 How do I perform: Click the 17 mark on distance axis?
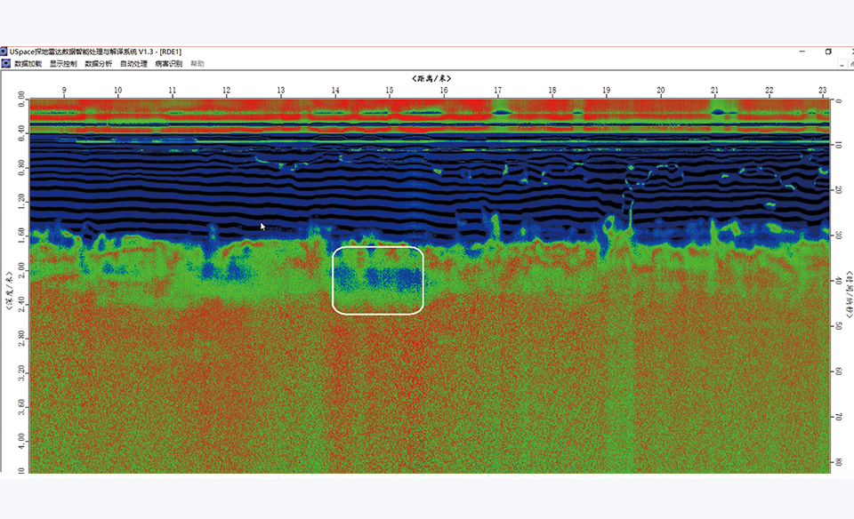[x=498, y=91]
